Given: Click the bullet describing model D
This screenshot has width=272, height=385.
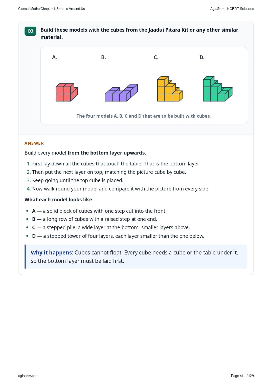Looking at the screenshot, I should [x=118, y=236].
